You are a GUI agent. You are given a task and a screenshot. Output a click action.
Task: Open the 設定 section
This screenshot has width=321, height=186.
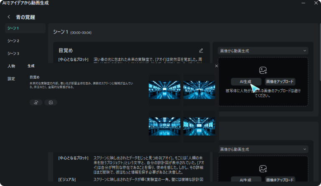click(11, 79)
